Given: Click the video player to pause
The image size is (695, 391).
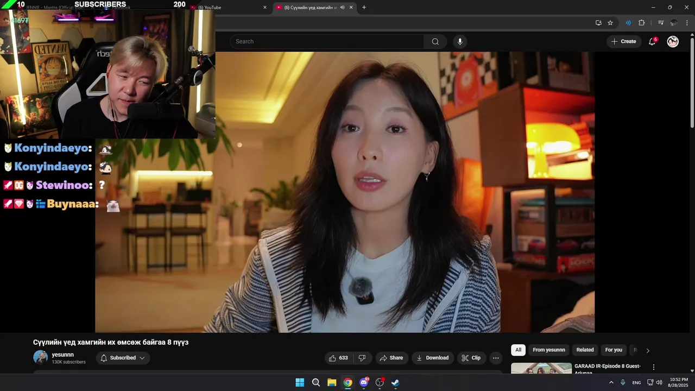Looking at the screenshot, I should coord(345,192).
